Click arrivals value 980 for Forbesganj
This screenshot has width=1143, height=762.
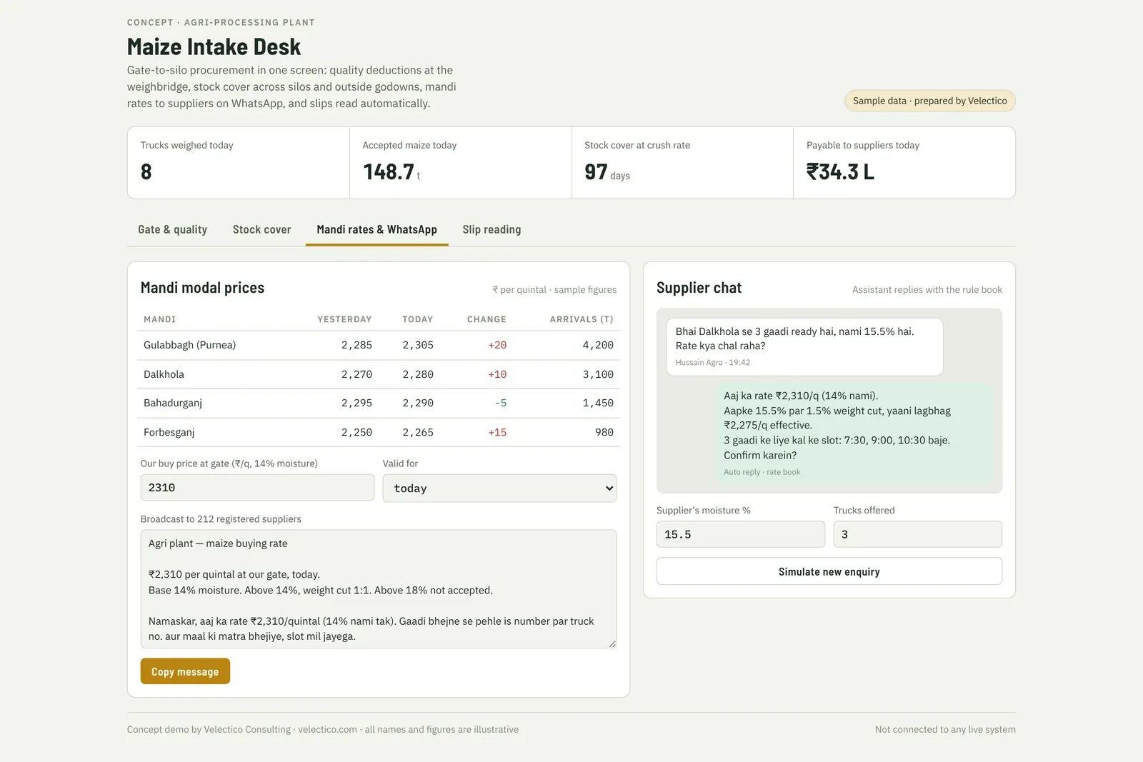604,432
